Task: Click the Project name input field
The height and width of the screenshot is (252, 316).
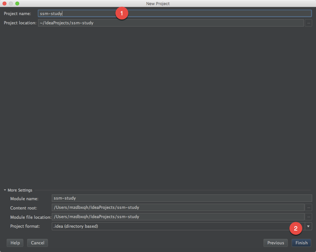Action: pyautogui.click(x=175, y=13)
